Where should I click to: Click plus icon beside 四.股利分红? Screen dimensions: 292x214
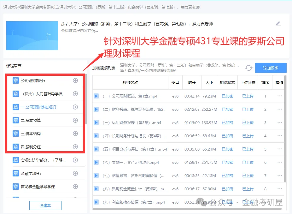click(x=75, y=147)
